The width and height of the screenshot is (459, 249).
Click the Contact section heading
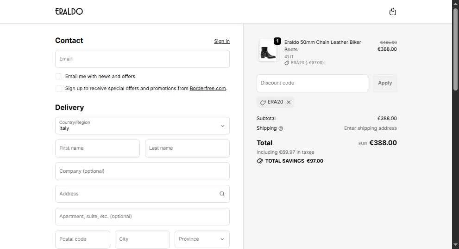tap(69, 41)
